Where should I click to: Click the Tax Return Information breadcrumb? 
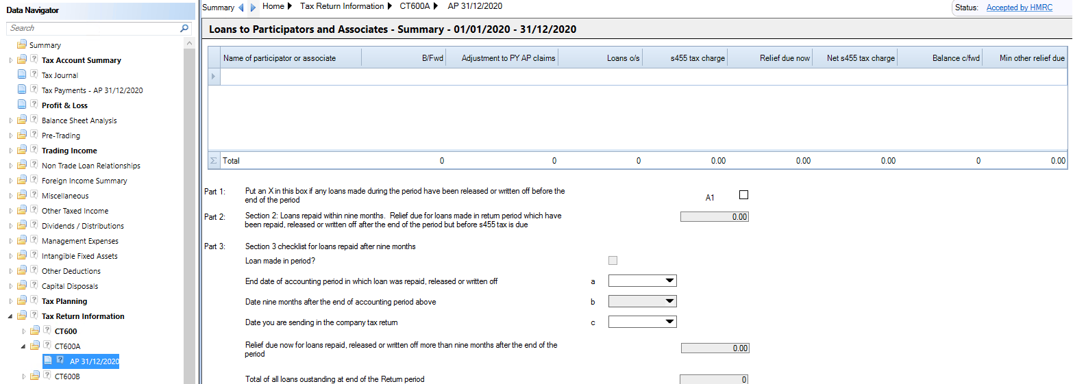pyautogui.click(x=342, y=6)
